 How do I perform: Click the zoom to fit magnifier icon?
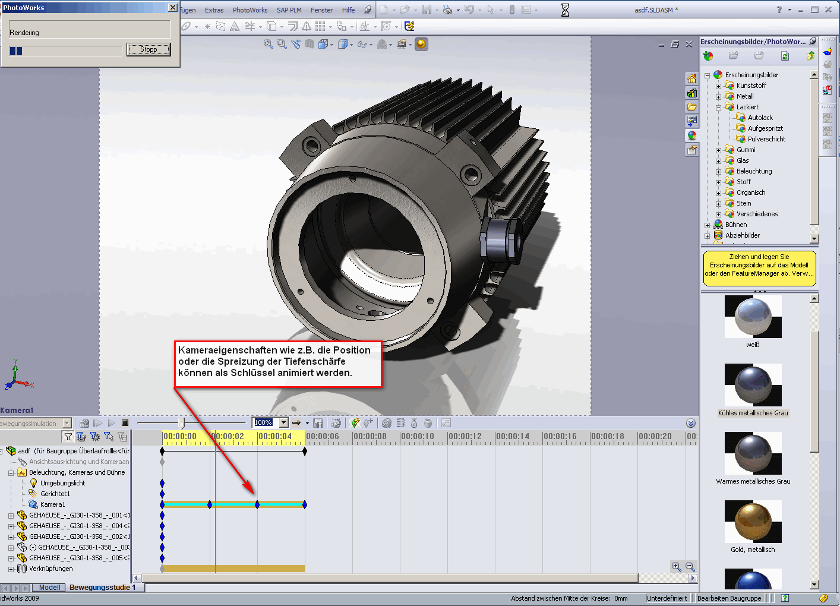[269, 44]
